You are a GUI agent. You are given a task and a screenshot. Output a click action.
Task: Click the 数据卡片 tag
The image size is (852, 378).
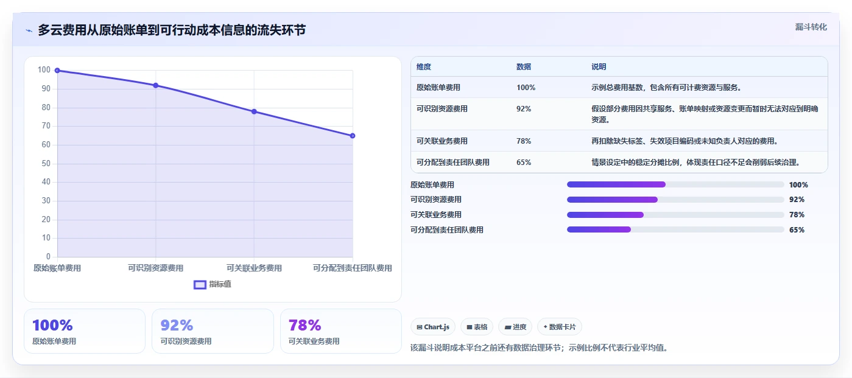tap(559, 327)
